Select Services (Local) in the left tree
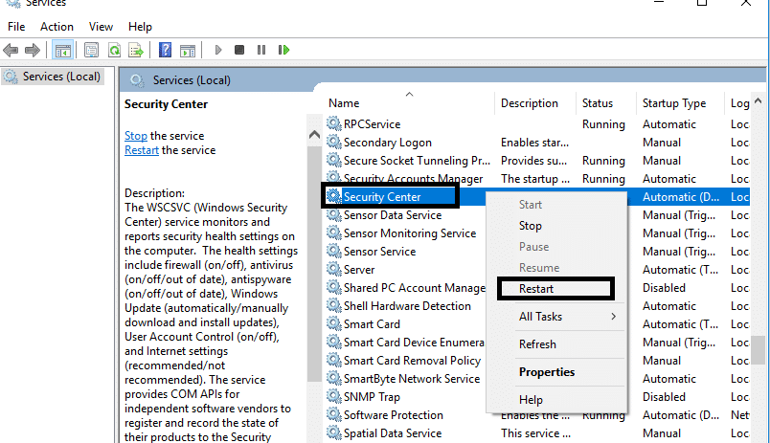This screenshot has width=770, height=443. [61, 77]
